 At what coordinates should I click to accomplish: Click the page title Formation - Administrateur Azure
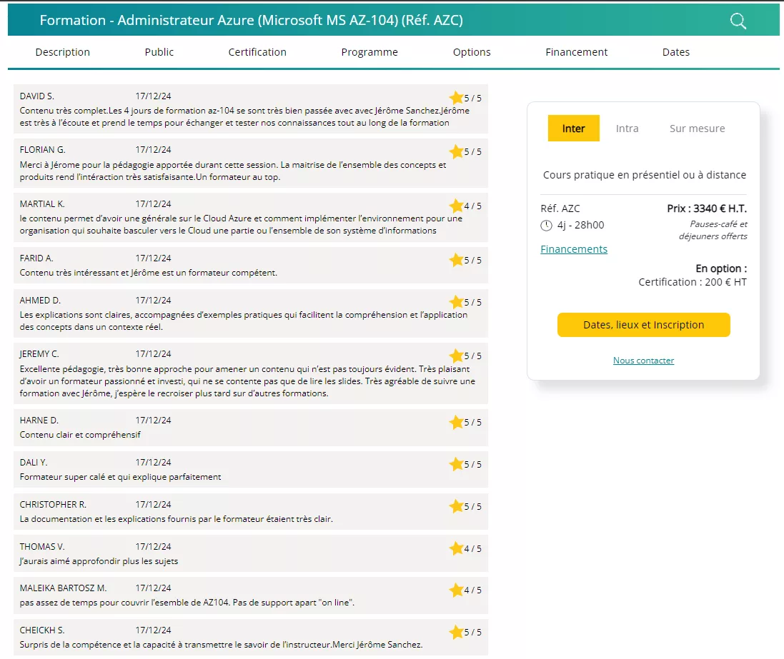click(x=251, y=20)
